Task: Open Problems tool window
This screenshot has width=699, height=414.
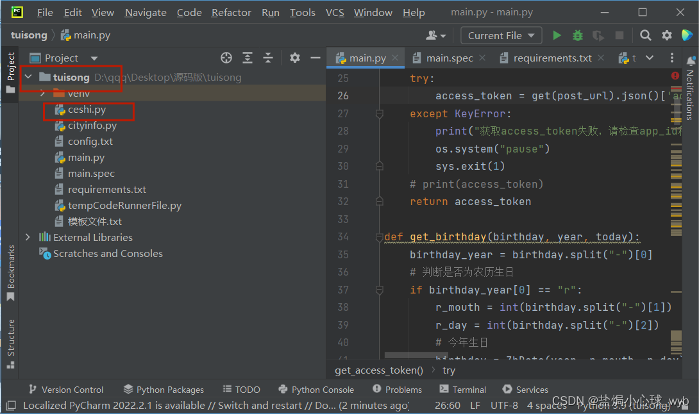Action: [397, 390]
